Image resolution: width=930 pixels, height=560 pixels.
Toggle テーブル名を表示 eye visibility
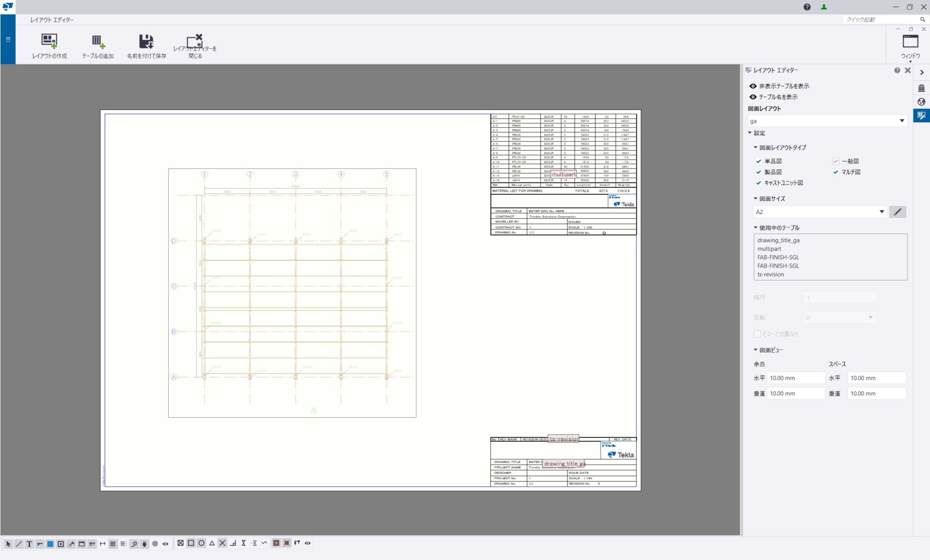coord(753,97)
